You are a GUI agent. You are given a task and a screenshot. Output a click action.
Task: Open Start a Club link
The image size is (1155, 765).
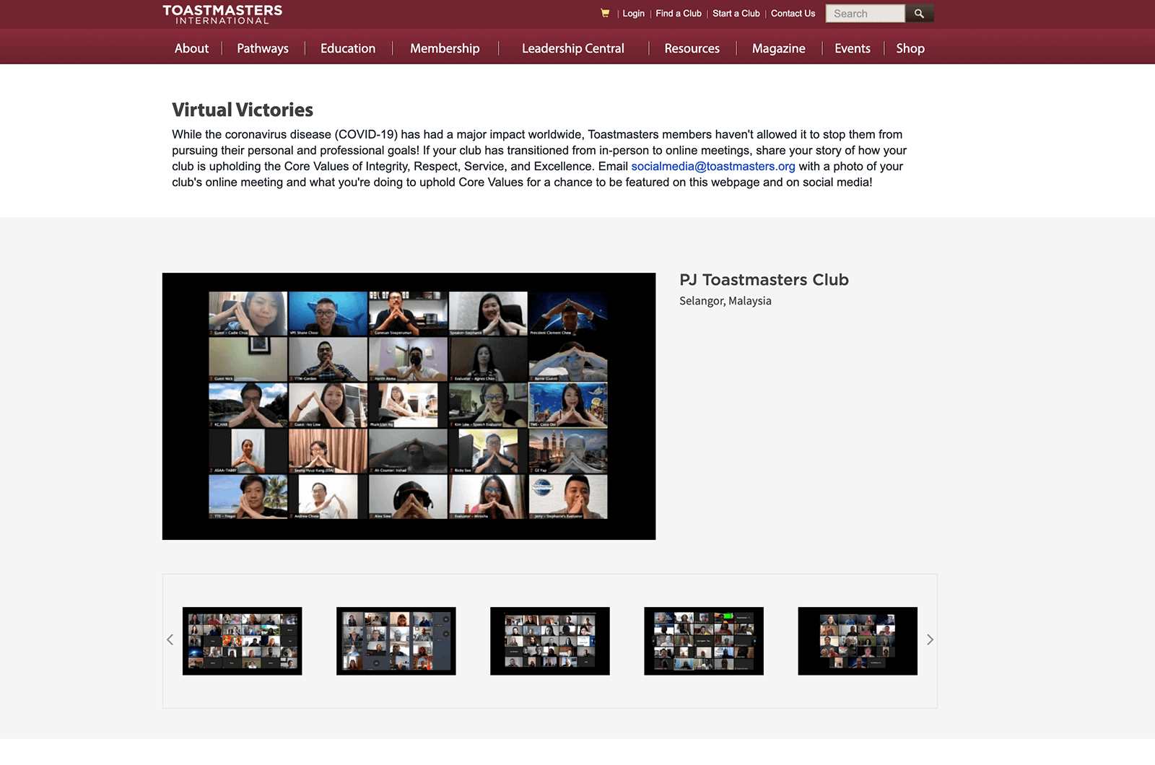[x=736, y=14]
